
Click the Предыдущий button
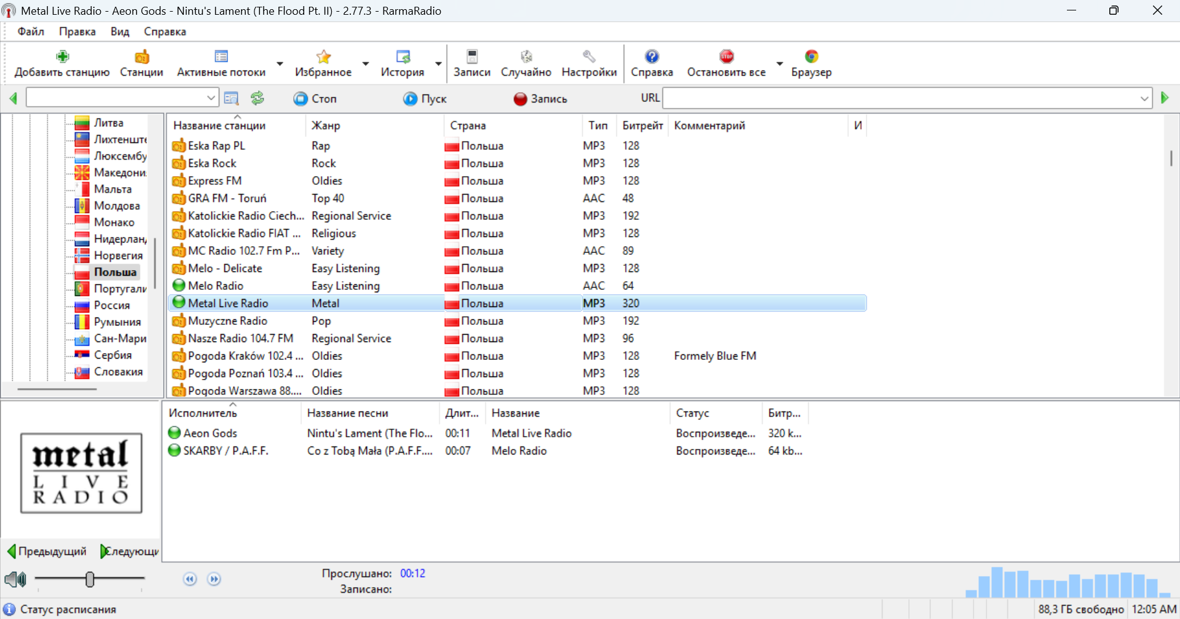point(47,551)
